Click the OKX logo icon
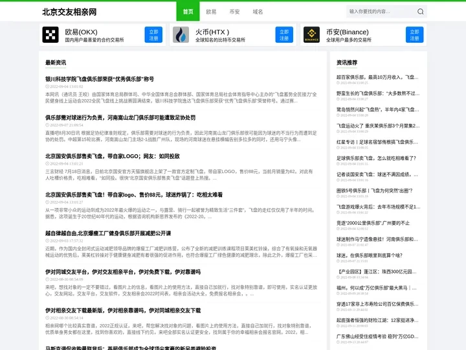The image size is (466, 350). 50,34
